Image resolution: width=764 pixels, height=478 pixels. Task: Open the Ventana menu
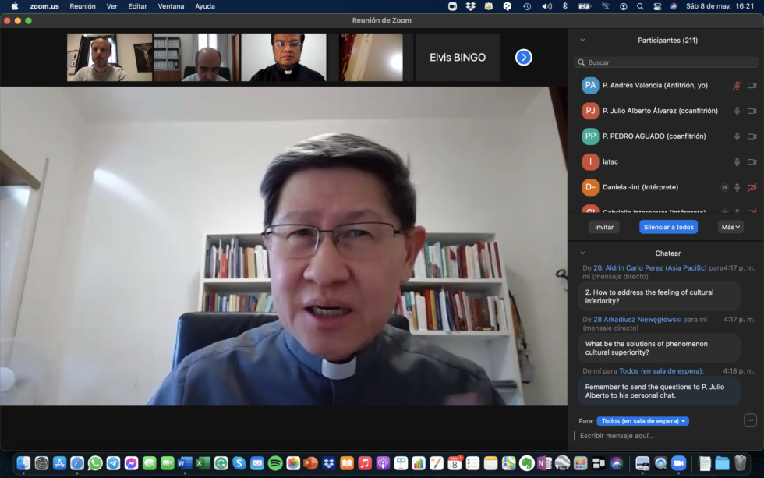171,6
